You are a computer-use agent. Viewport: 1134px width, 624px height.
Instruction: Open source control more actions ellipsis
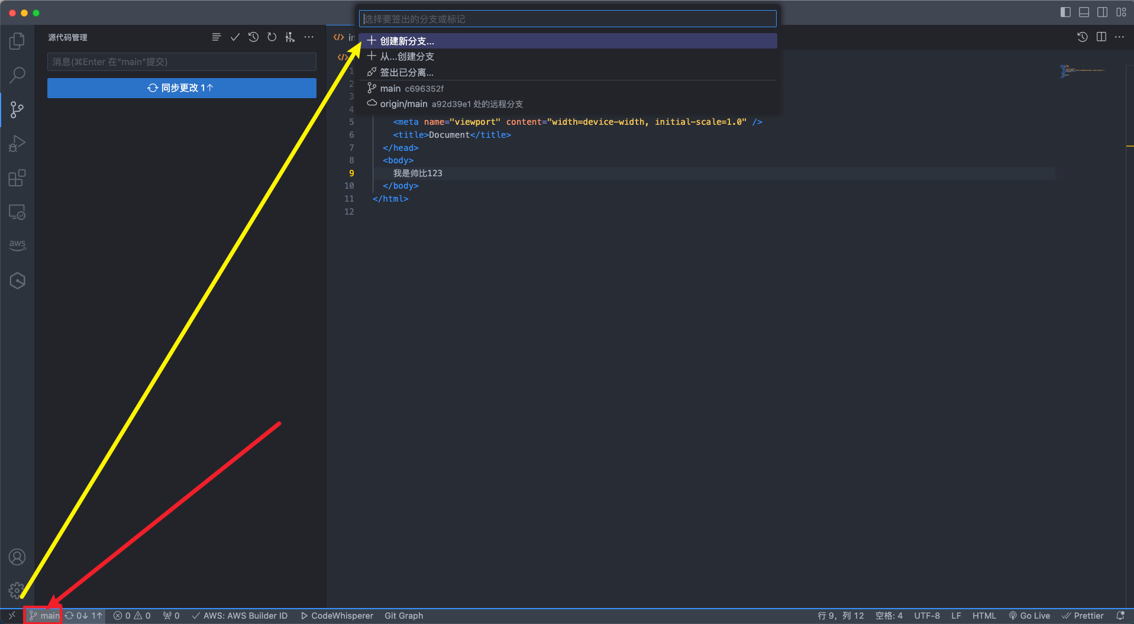[309, 37]
